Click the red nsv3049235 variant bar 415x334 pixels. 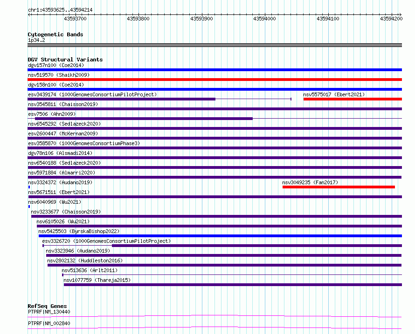pos(339,187)
